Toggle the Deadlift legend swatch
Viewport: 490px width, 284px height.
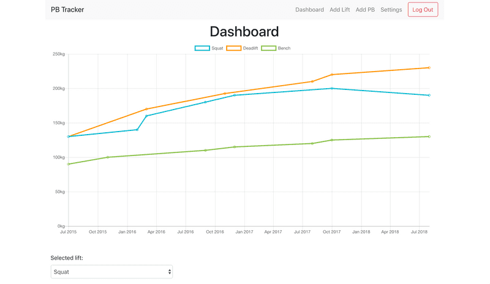[234, 48]
